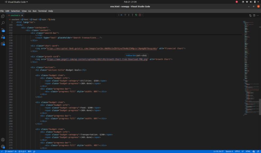Click the vertical scrollbar thumb
261x153 pixels.
coord(260,107)
